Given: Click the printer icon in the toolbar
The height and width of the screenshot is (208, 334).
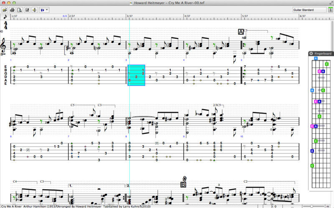Looking at the screenshot, I should click(13, 10).
